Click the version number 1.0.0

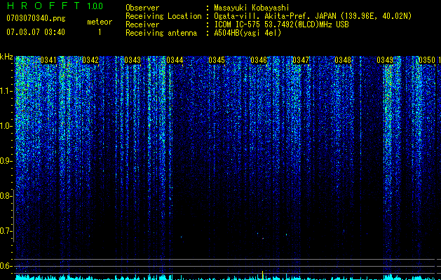tap(95, 6)
